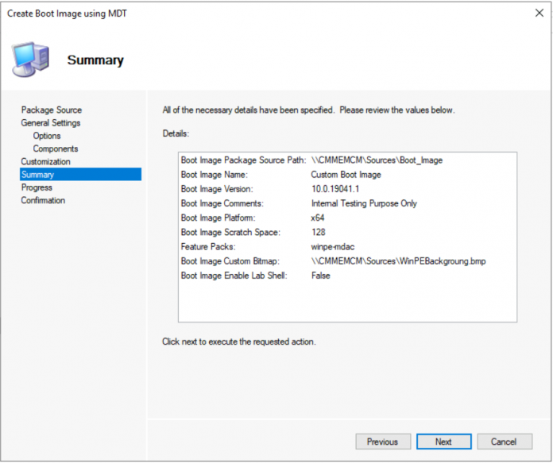
Task: Click the Progress step in sidebar
Action: [x=37, y=187]
